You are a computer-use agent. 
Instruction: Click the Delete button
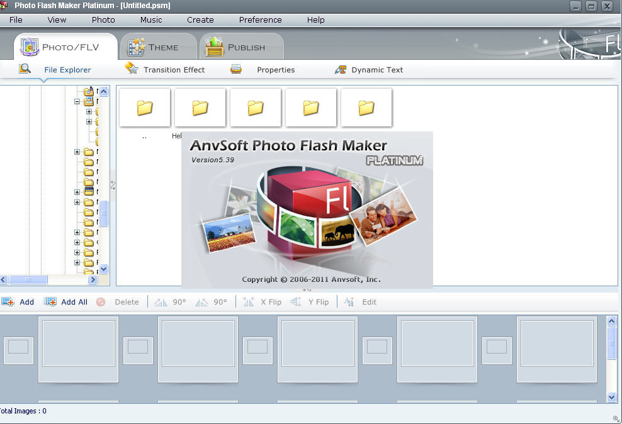pos(118,302)
